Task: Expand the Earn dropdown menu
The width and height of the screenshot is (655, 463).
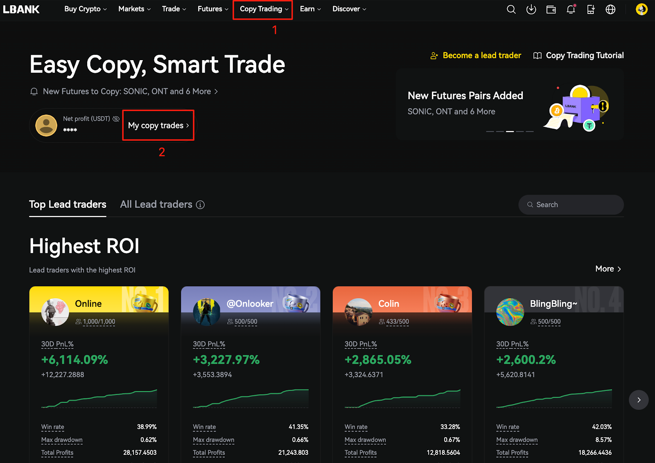Action: [x=310, y=9]
